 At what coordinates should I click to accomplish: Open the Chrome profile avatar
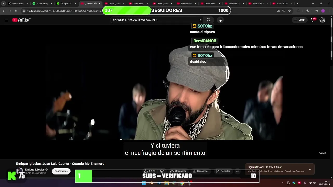click(323, 11)
